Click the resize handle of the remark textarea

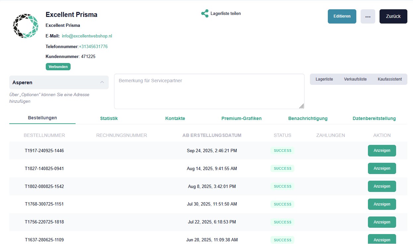(301, 106)
